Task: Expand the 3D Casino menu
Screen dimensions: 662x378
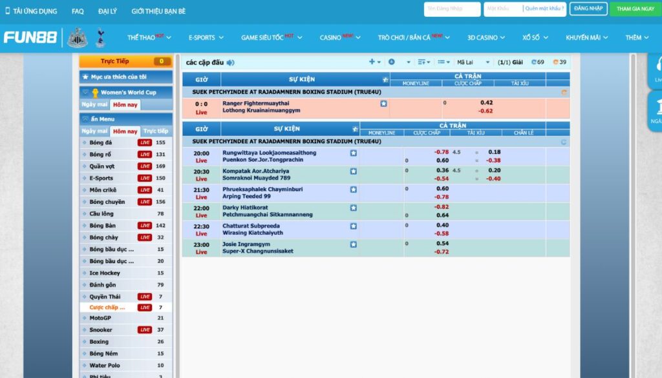Action: [486, 37]
